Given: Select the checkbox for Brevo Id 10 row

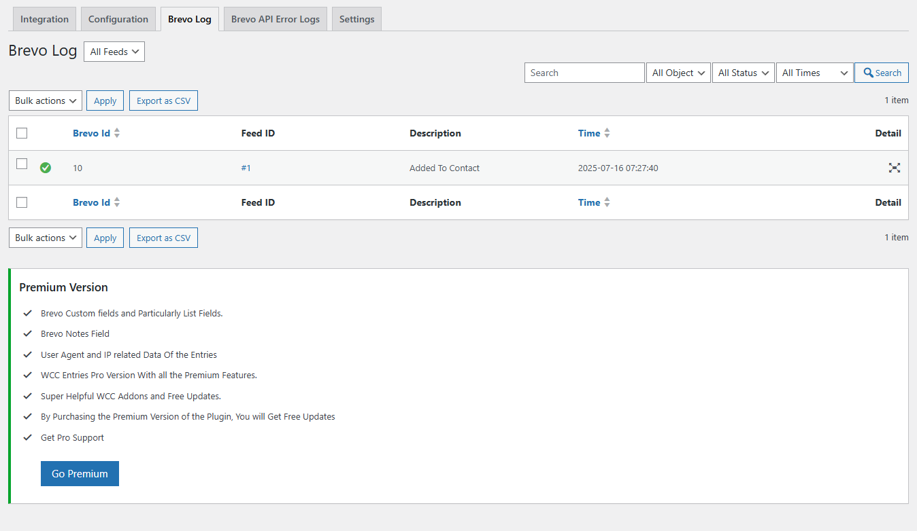Looking at the screenshot, I should click(x=22, y=164).
